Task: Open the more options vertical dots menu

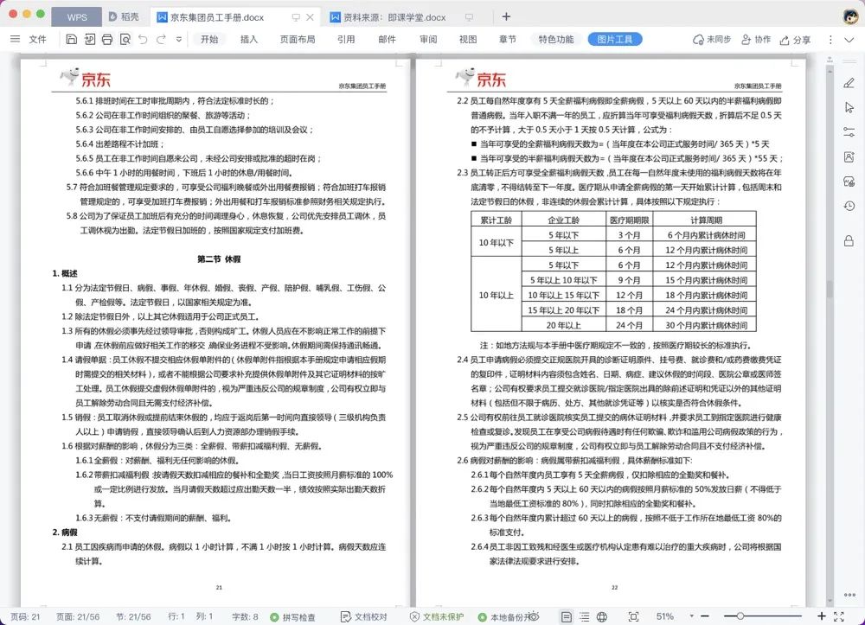Action: (x=830, y=40)
